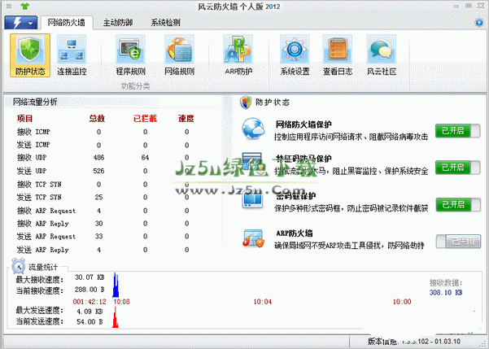Click the 10:04 timeline marker
The width and height of the screenshot is (489, 349).
pyautogui.click(x=262, y=302)
